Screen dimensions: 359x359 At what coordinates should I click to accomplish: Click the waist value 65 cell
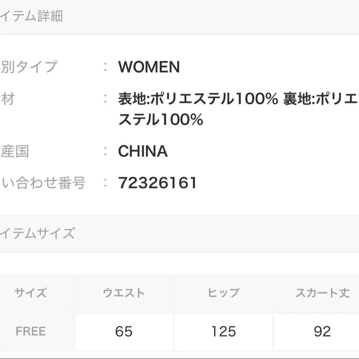(x=124, y=331)
